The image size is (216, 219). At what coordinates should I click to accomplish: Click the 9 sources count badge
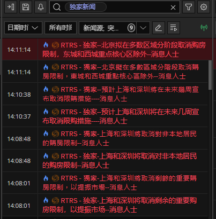click(131, 28)
